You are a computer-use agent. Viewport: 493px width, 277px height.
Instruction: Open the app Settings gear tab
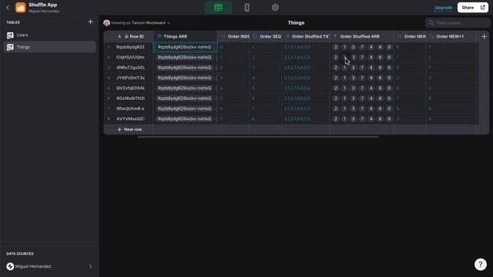(x=275, y=8)
